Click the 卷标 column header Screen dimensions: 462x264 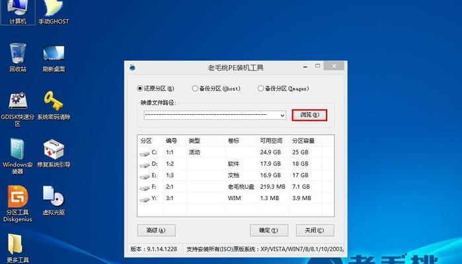pyautogui.click(x=242, y=141)
